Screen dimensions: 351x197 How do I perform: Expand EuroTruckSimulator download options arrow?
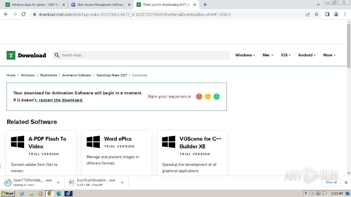122,182
